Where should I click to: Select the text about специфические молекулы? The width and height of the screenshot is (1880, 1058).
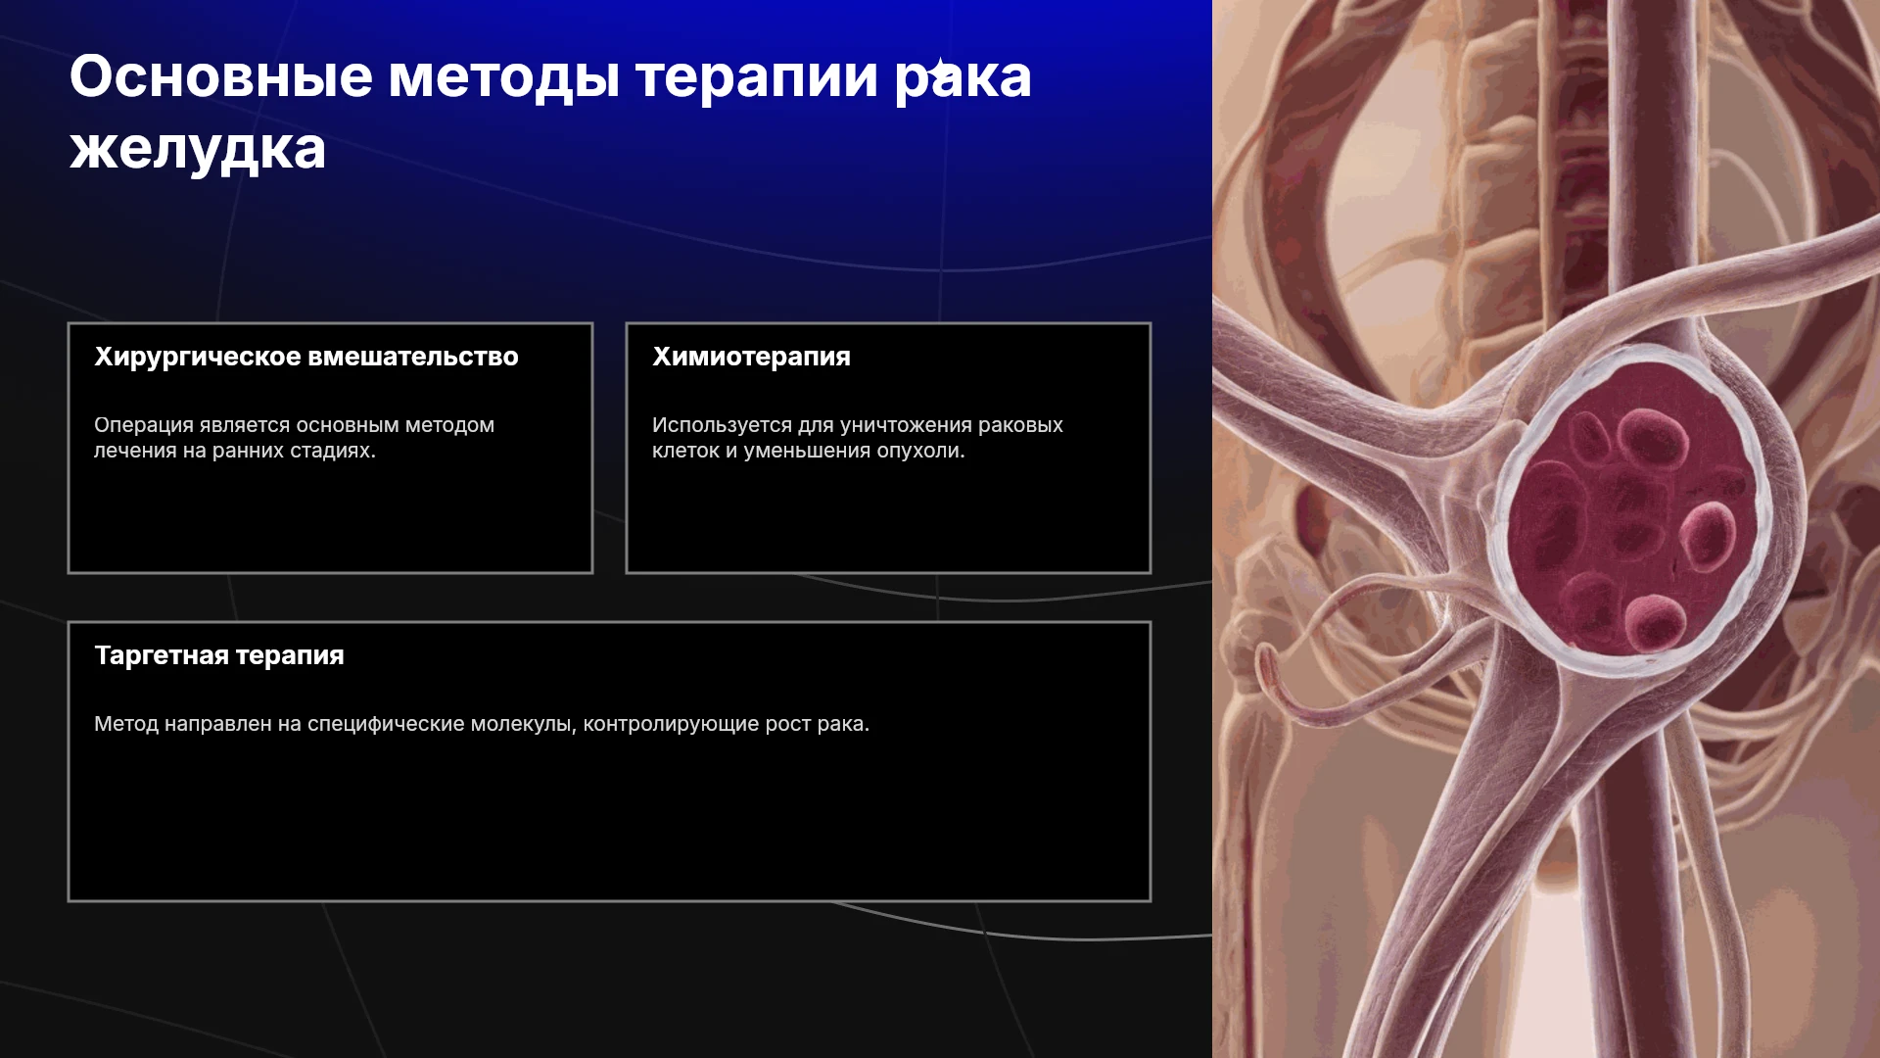coord(482,724)
